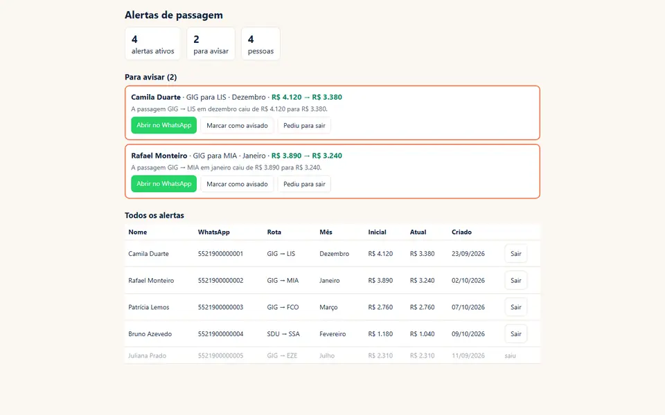
Task: Click Sair in Camila Duarte table row
Action: point(515,254)
